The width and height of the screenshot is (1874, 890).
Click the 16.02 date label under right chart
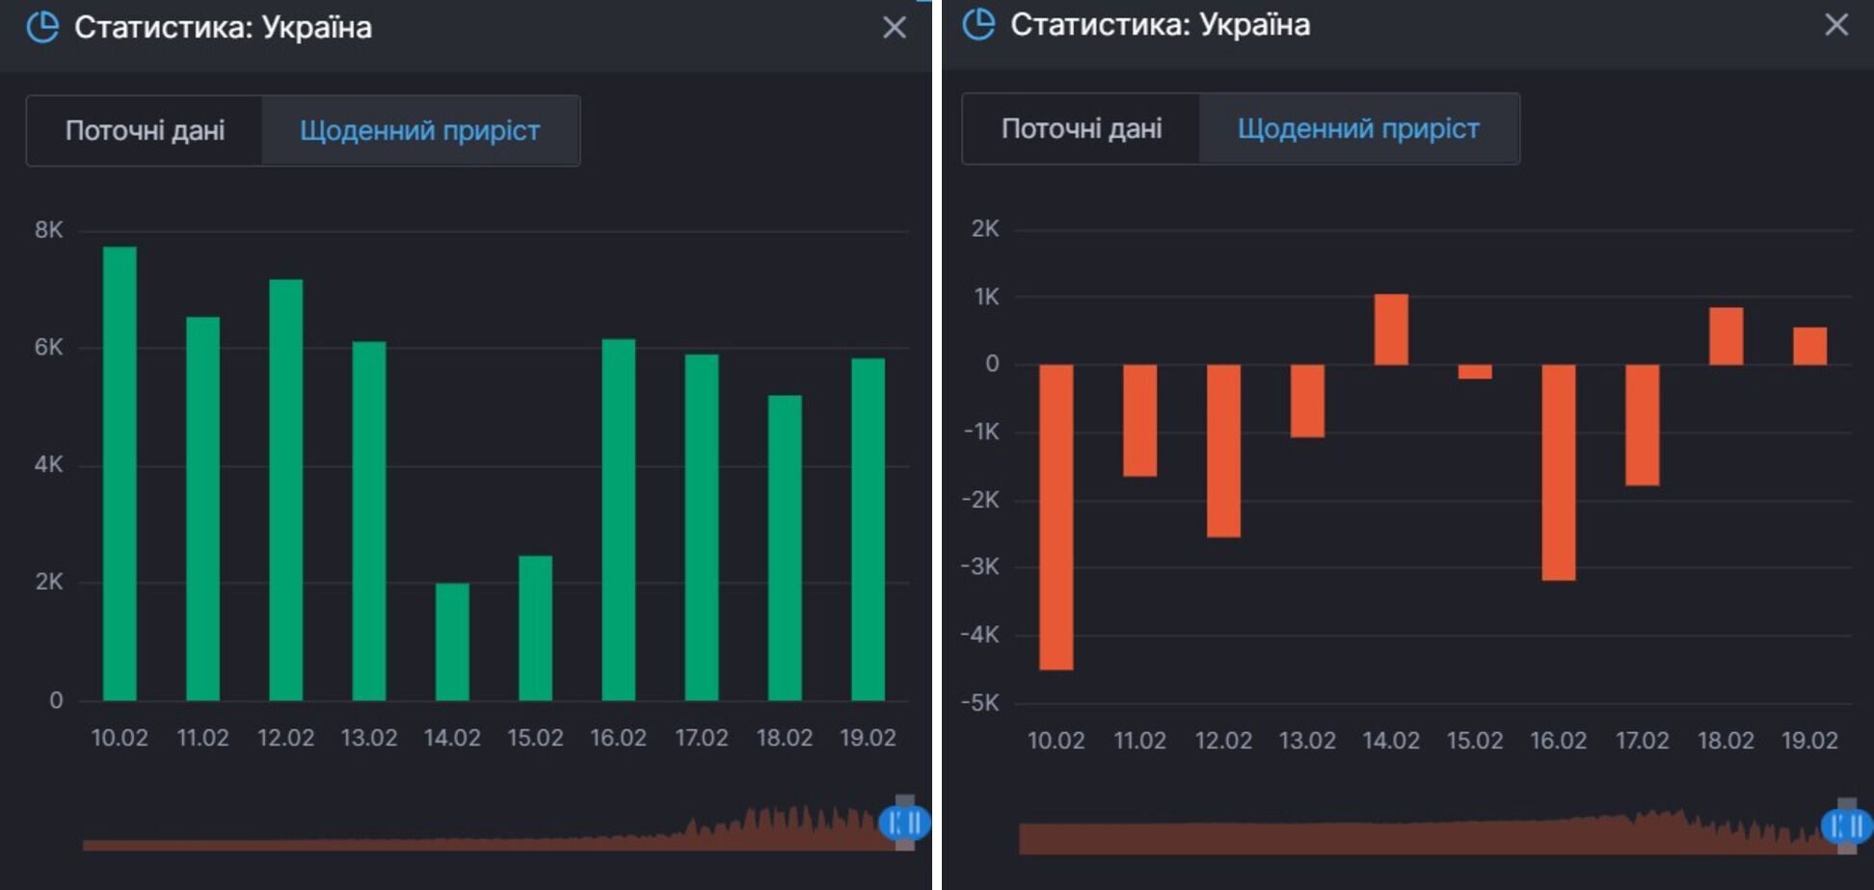coord(1559,741)
